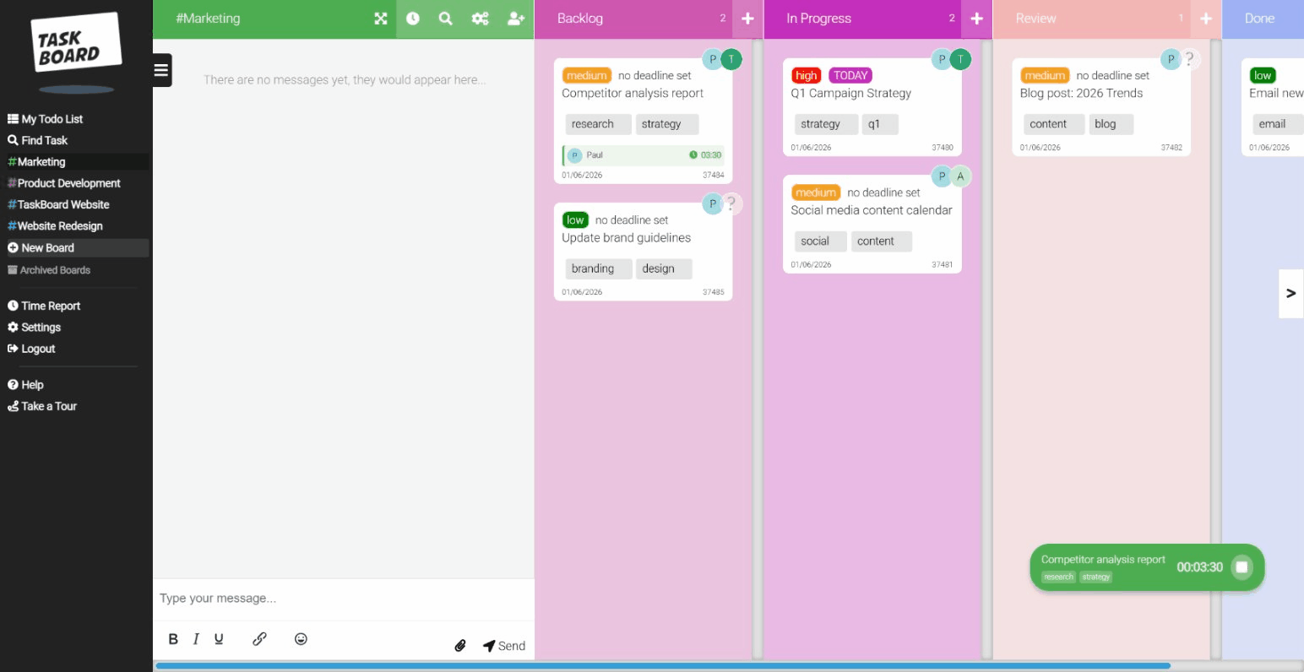The width and height of the screenshot is (1304, 672).
Task: Open the Q1 Campaign Strategy card
Action: (x=850, y=93)
